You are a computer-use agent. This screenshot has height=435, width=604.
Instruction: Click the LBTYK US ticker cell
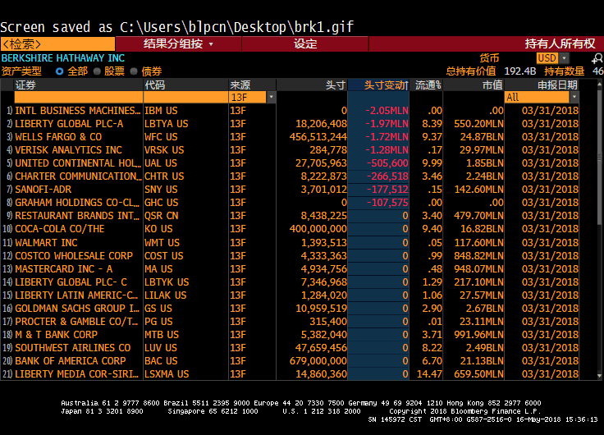click(x=167, y=282)
